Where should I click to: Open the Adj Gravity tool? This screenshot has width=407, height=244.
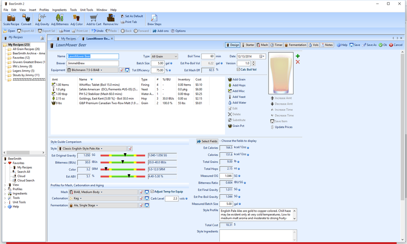coord(42,20)
